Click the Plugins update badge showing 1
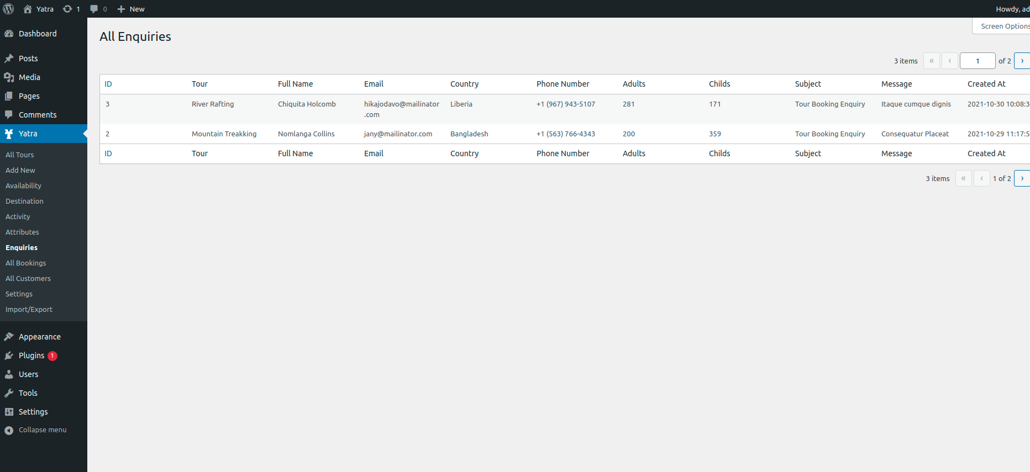 52,356
